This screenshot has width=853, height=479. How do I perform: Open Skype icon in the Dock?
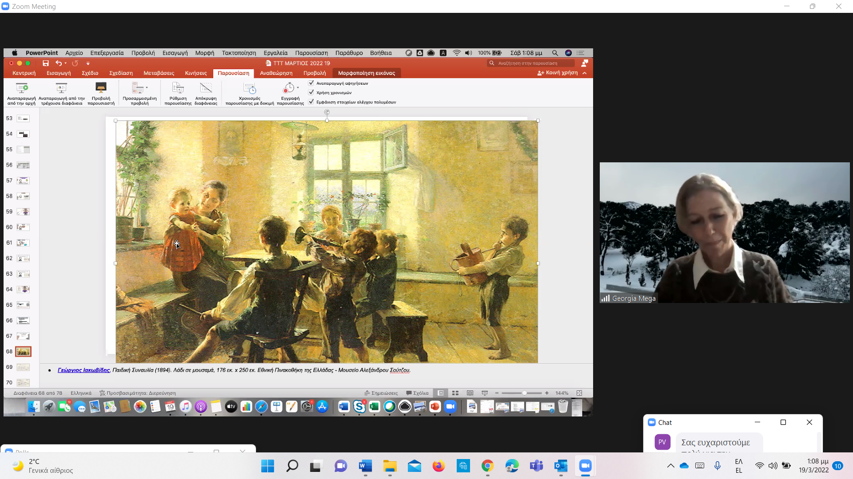359,406
